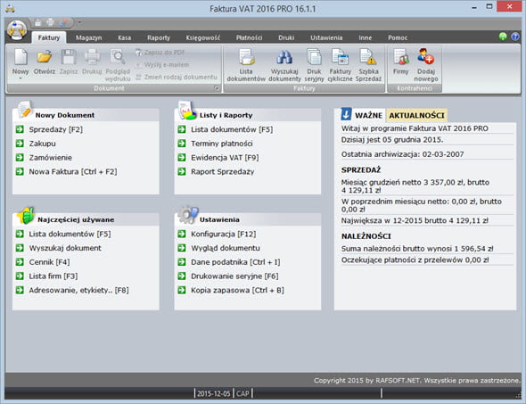
Task: Click green arrow beside Raport Sprzedaży
Action: (182, 172)
